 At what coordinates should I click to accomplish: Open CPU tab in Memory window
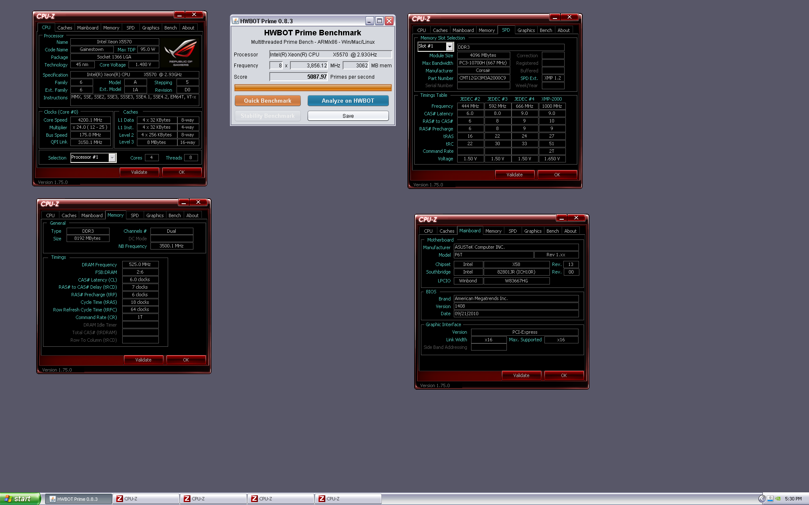(x=50, y=215)
